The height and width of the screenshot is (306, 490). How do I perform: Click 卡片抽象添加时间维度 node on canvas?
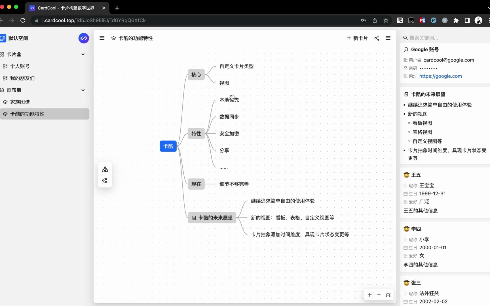coord(300,235)
